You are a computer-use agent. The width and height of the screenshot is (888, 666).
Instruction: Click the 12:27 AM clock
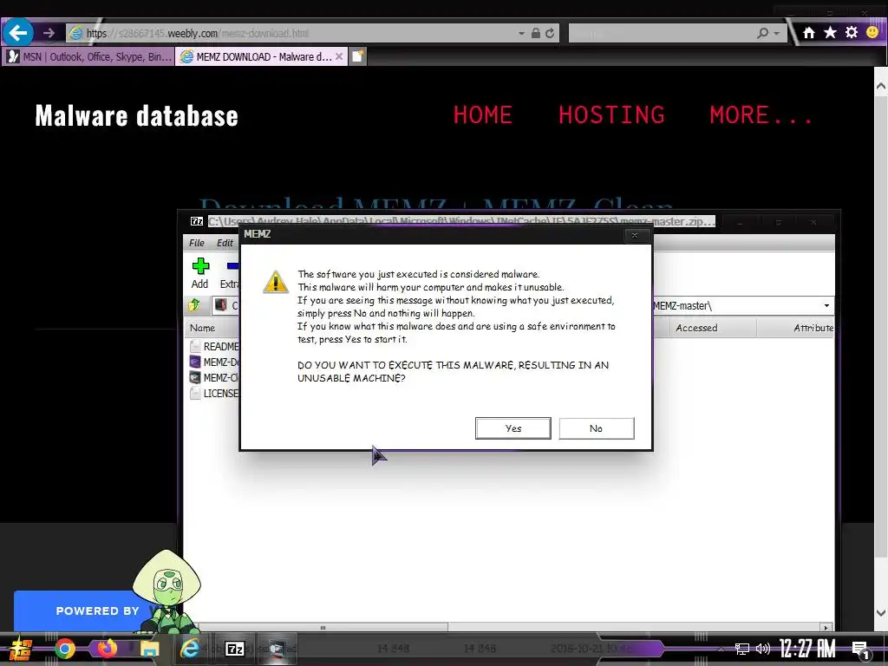click(x=807, y=649)
